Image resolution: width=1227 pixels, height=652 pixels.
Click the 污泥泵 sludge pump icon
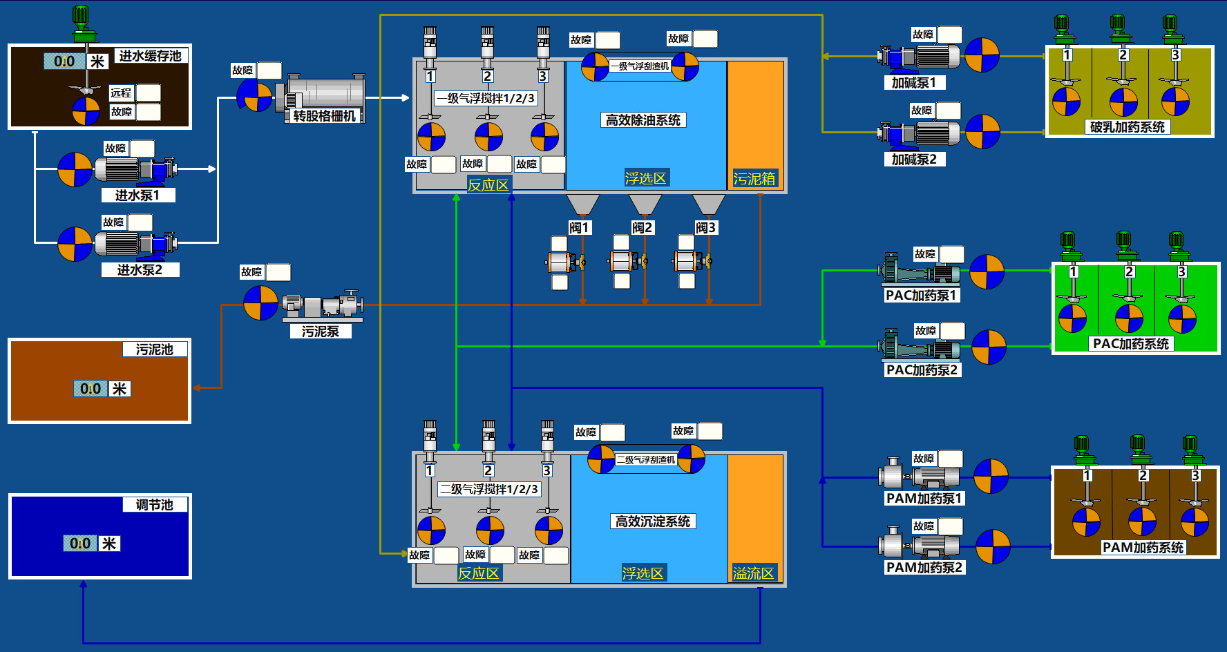coord(322,305)
